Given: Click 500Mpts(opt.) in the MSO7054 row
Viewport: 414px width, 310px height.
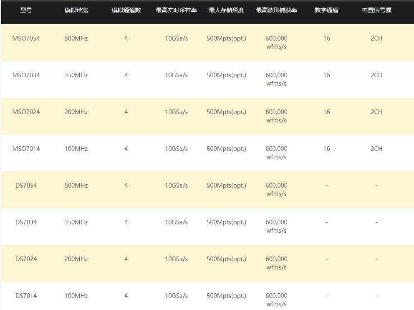Looking at the screenshot, I should (226, 38).
